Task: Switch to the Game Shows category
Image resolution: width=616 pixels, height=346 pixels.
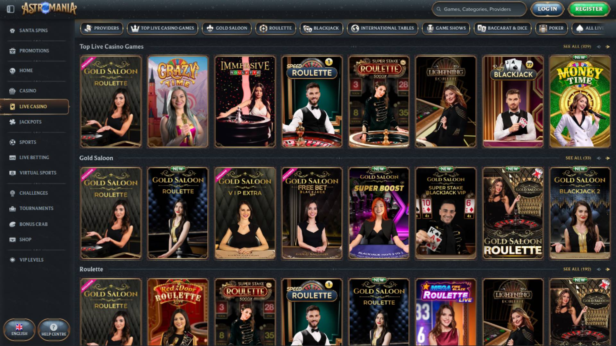Action: (446, 28)
